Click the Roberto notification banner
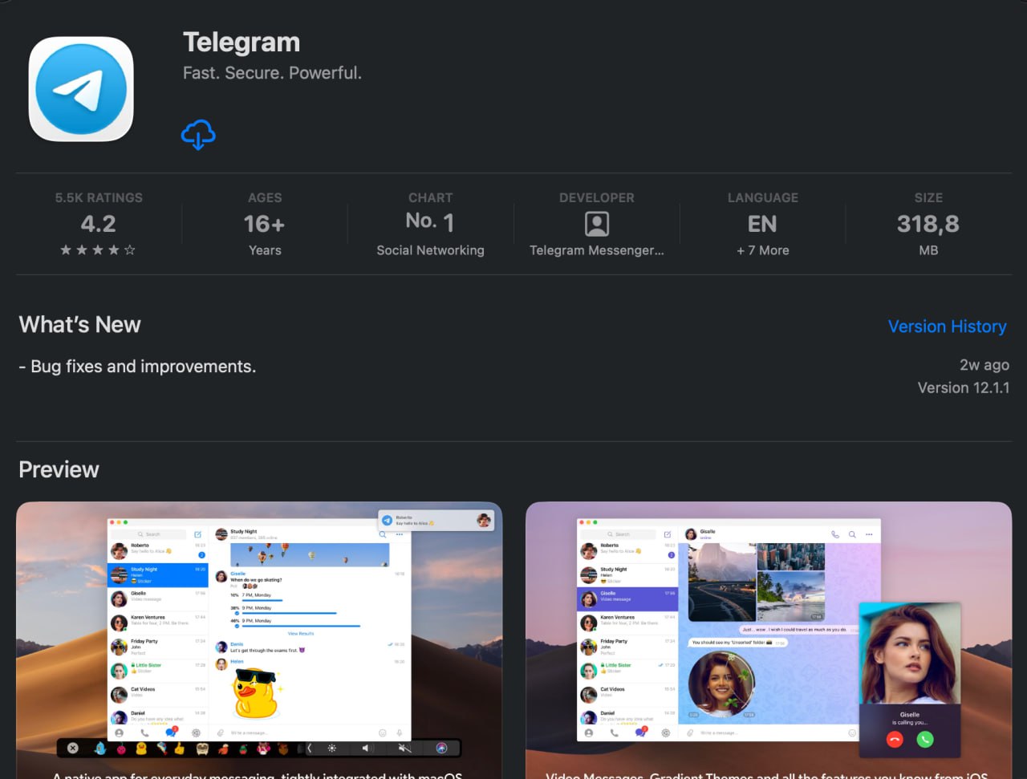1027x779 pixels. point(436,520)
